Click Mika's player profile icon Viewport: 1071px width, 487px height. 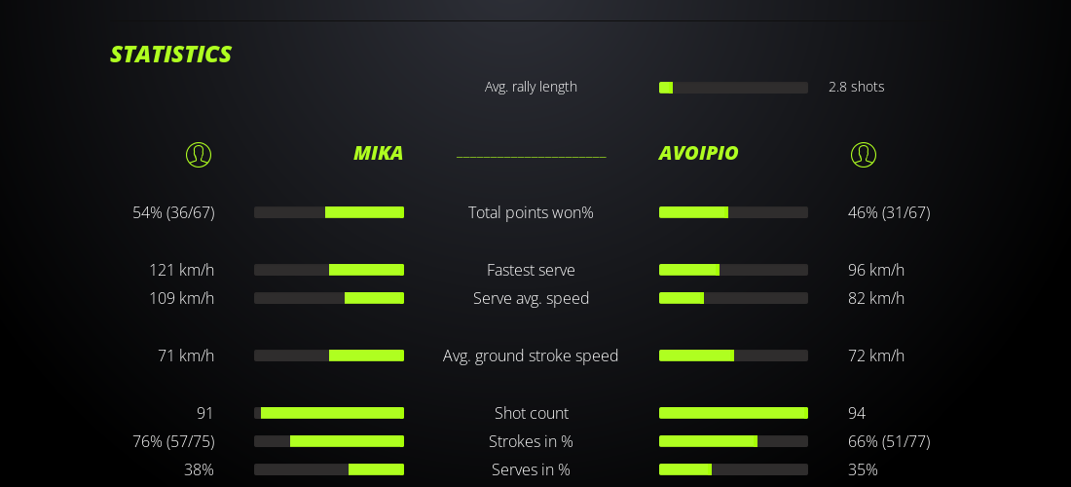pyautogui.click(x=199, y=155)
